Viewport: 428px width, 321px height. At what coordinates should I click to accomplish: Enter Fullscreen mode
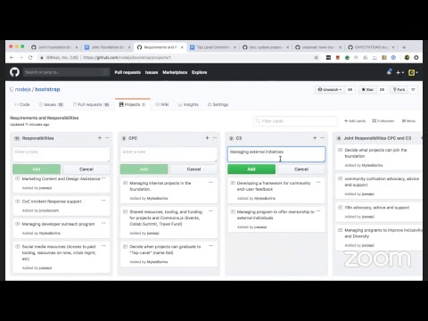(383, 121)
